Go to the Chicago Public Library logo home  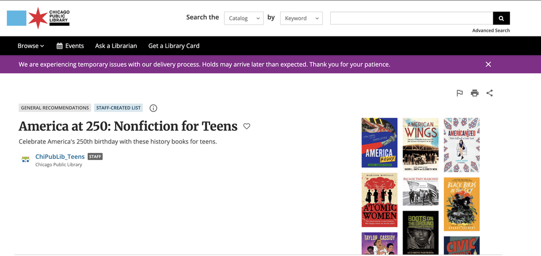click(38, 18)
